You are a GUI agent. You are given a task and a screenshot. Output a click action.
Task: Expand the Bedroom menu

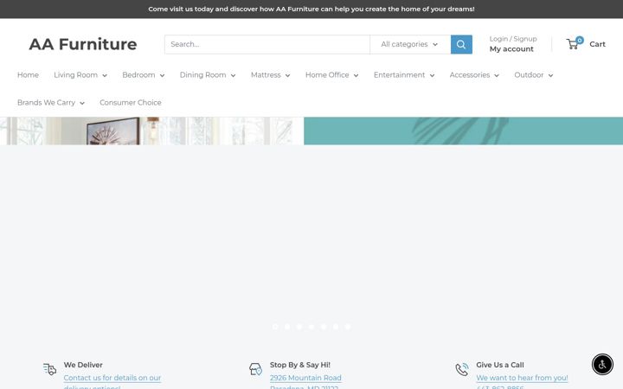click(x=144, y=75)
